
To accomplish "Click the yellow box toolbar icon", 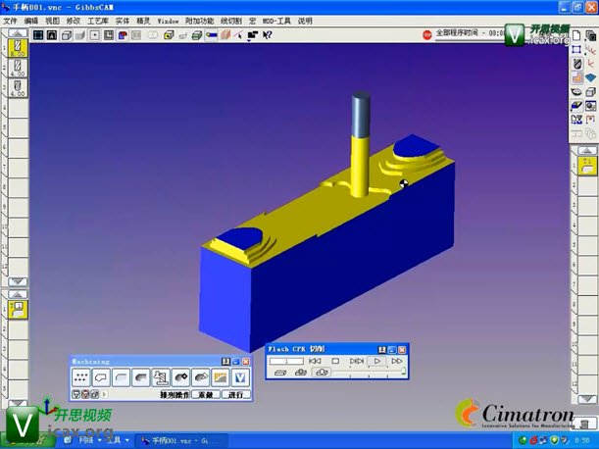I will pyautogui.click(x=169, y=35).
